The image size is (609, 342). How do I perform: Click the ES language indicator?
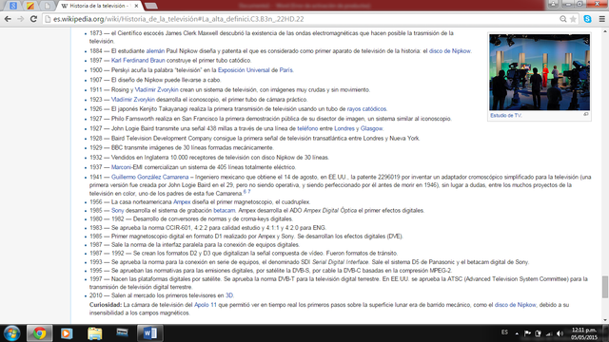point(504,332)
